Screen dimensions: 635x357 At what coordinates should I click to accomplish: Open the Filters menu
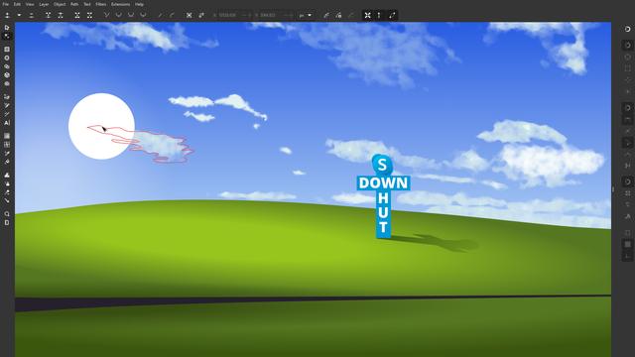[x=101, y=4]
